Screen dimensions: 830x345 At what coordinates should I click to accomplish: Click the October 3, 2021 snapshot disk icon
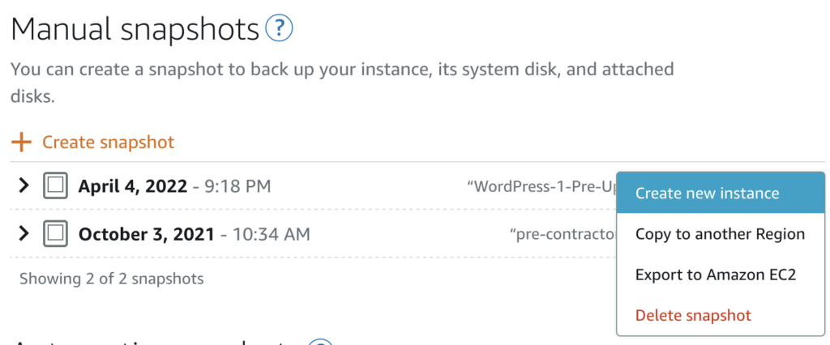tap(55, 235)
